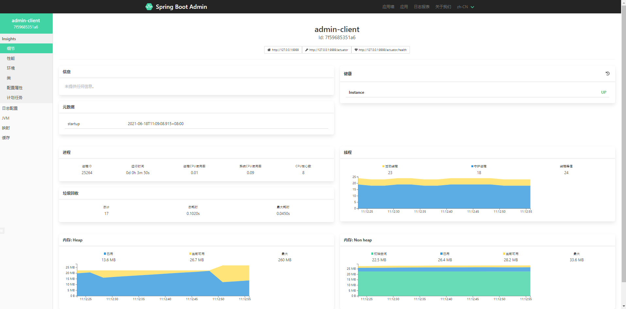
Task: Click the startup metadata timestamp value
Action: coord(156,124)
